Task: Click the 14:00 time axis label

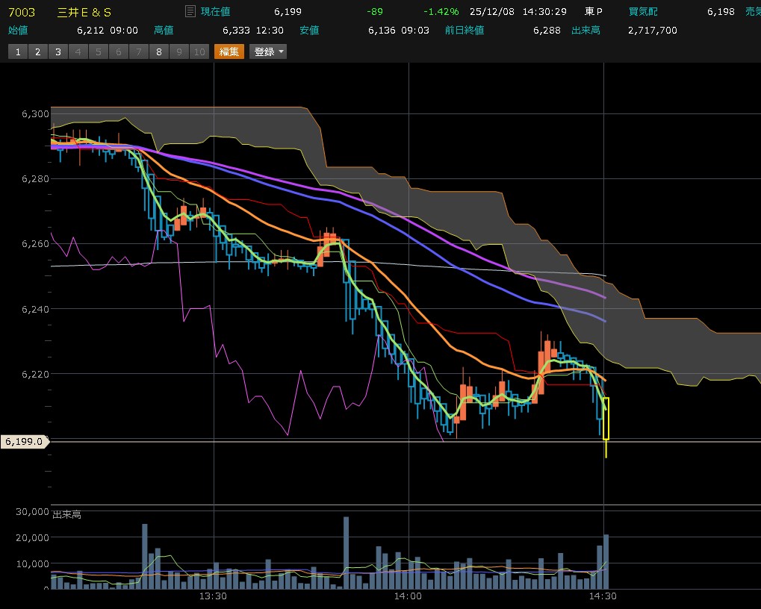Action: tap(407, 596)
